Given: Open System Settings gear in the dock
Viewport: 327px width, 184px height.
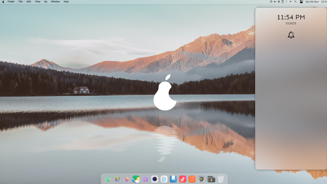Looking at the screenshot, I should point(201,179).
